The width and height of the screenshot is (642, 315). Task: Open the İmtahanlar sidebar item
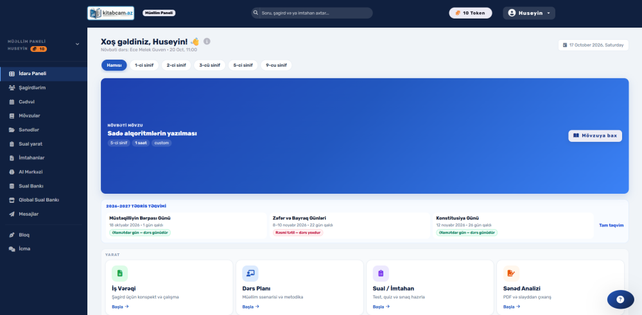coord(44,158)
